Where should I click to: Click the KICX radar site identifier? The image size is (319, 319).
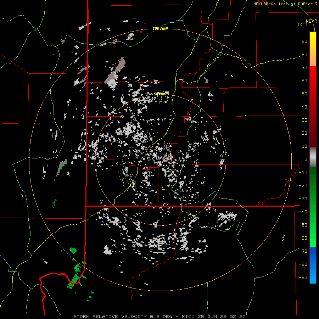point(188,317)
